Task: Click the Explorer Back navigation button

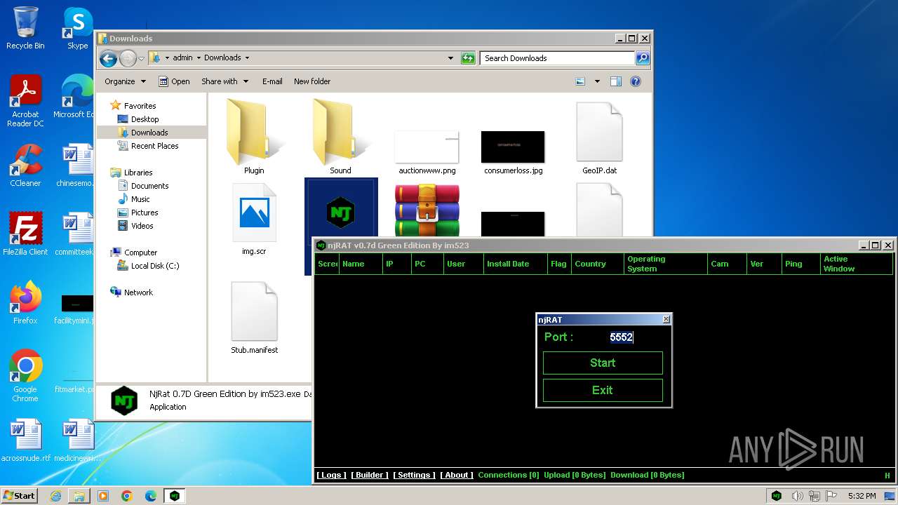Action: pos(108,58)
